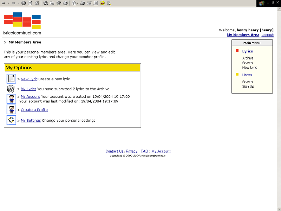
Task: Open the My Settings link
Action: tap(31, 121)
